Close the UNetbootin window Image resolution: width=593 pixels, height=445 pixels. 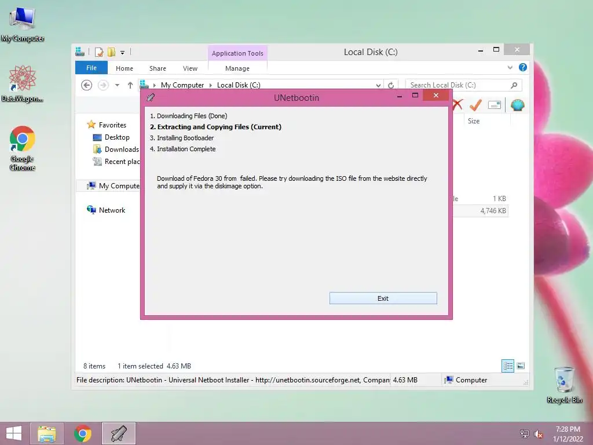coord(435,96)
